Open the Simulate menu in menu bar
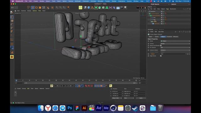 [x=100, y=1]
